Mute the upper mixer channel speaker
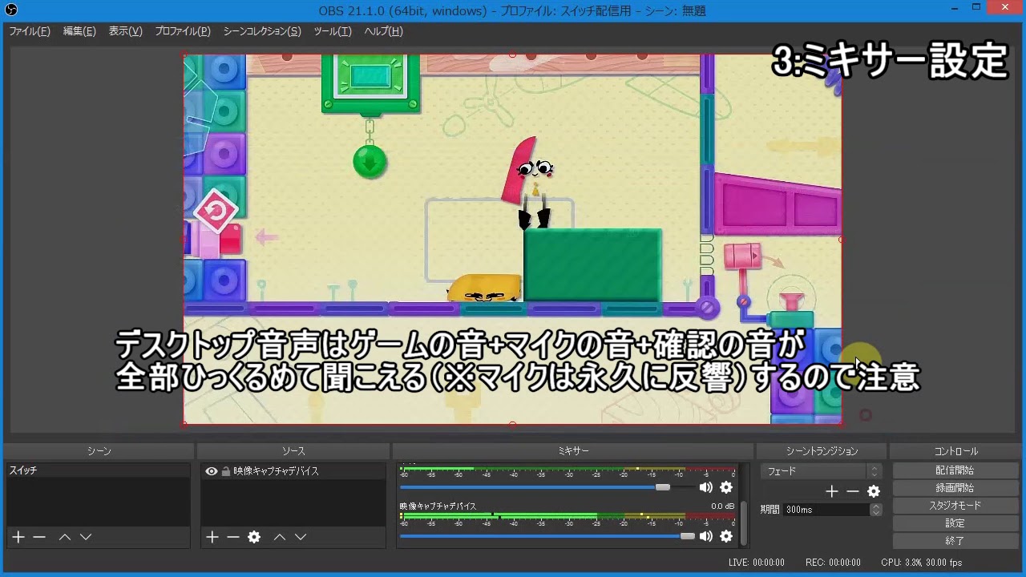The image size is (1026, 577). point(705,487)
